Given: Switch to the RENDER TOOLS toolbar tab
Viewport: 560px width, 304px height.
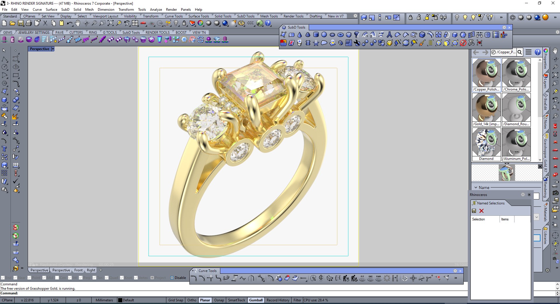Looking at the screenshot, I should pos(157,32).
